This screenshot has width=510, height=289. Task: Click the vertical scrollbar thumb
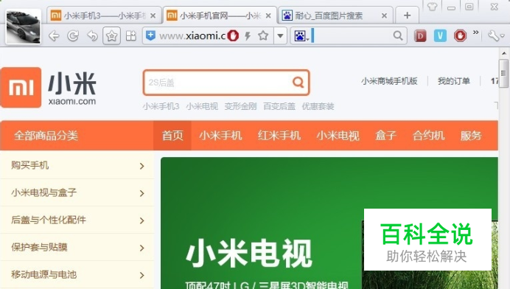point(503,74)
